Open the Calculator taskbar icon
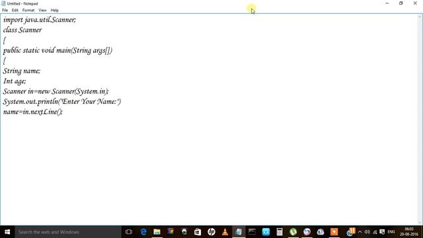Screen dimensions: 423x238 pos(280,232)
